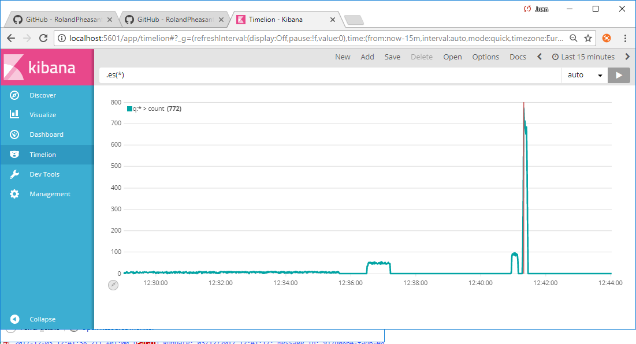Open Chrome's three-dot menu
This screenshot has width=636, height=344.
point(625,38)
